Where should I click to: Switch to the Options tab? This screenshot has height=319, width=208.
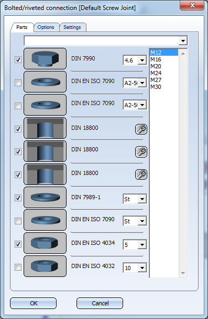pyautogui.click(x=46, y=27)
